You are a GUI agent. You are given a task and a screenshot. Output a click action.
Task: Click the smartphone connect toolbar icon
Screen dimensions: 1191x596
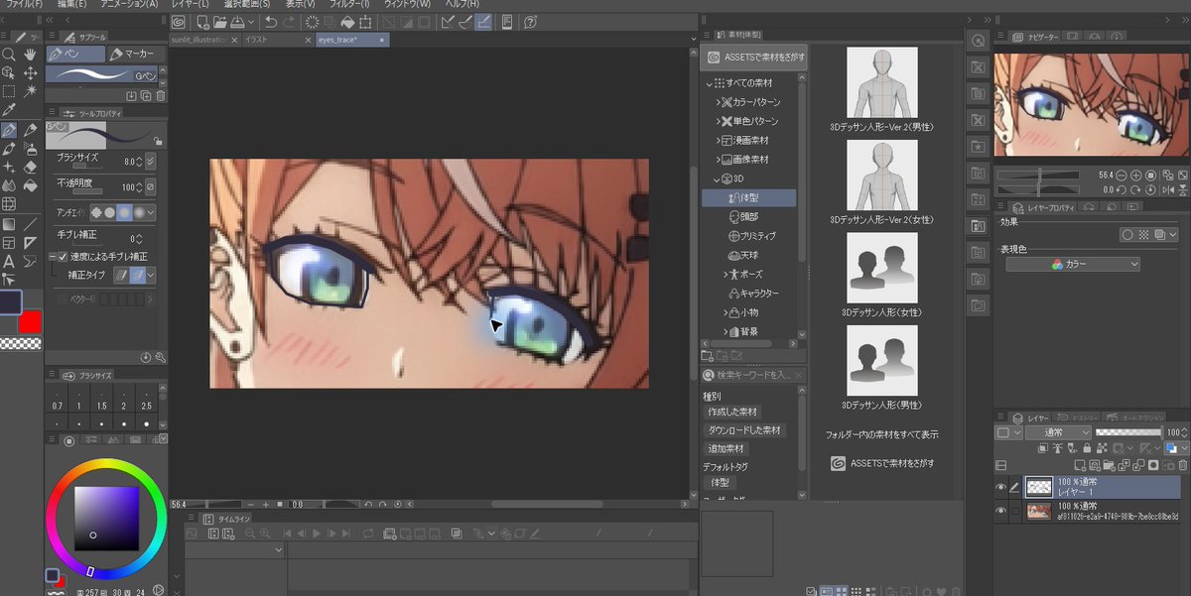click(507, 22)
